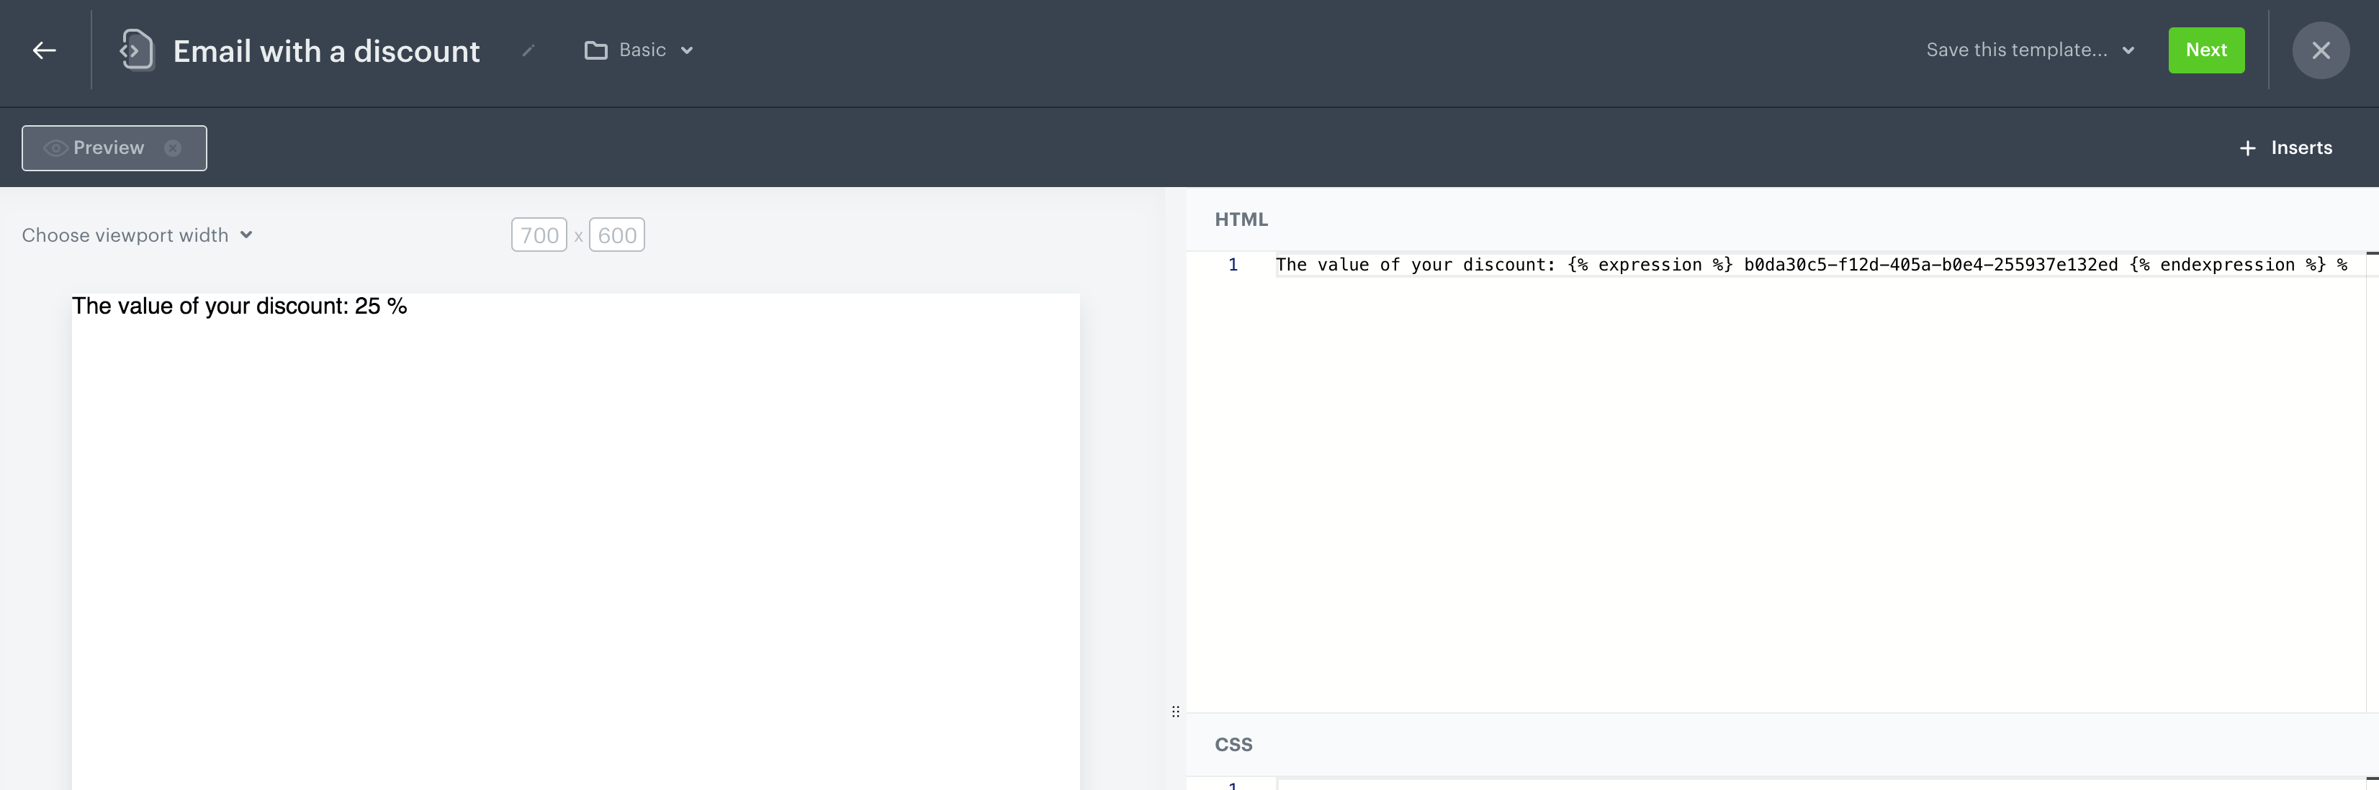Click the back arrow to exit editor
The image size is (2379, 790).
tap(45, 51)
